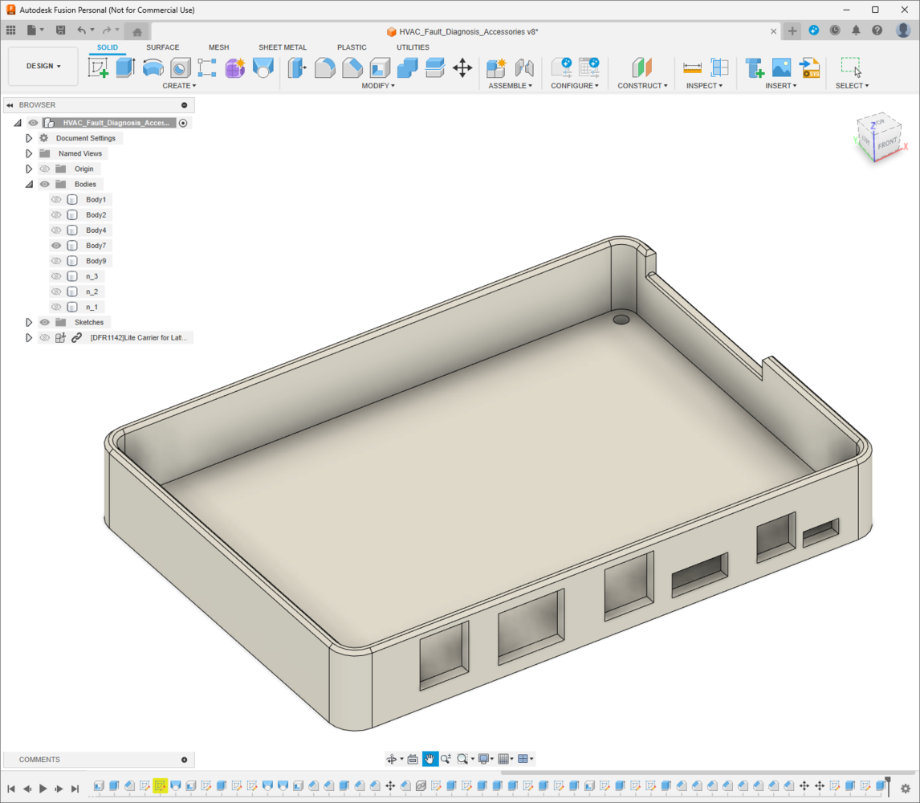This screenshot has width=920, height=803.
Task: Open the CREATE dropdown menu
Action: tap(179, 86)
